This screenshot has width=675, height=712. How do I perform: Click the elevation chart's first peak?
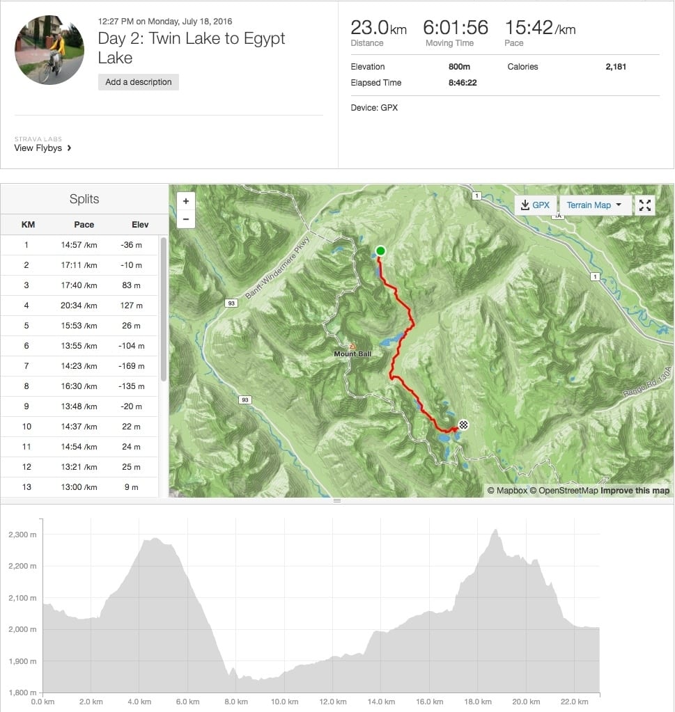pos(155,539)
